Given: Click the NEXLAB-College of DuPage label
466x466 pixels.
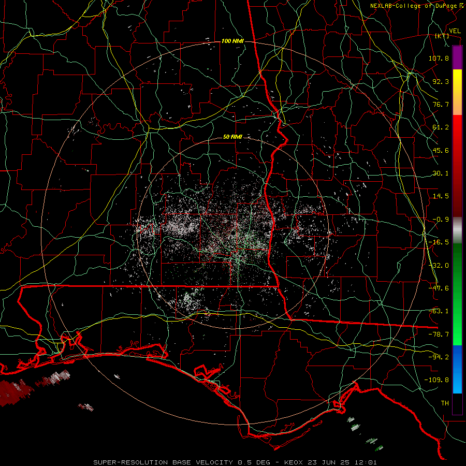Looking at the screenshot, I should pos(416,6).
